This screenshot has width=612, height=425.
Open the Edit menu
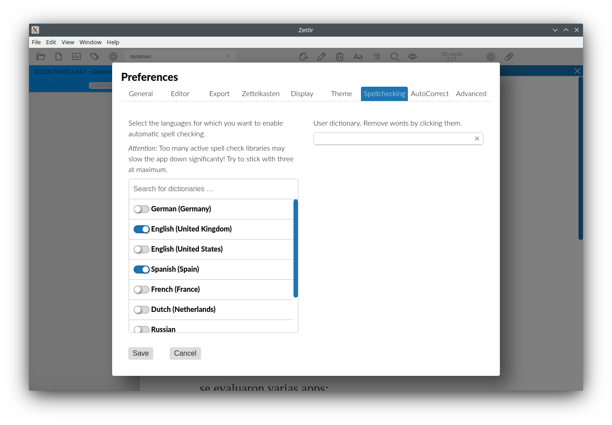tap(51, 42)
